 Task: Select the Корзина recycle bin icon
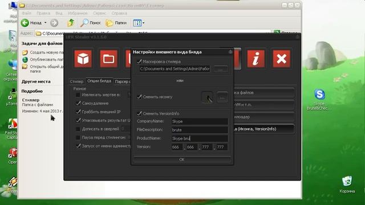pyautogui.click(x=347, y=184)
